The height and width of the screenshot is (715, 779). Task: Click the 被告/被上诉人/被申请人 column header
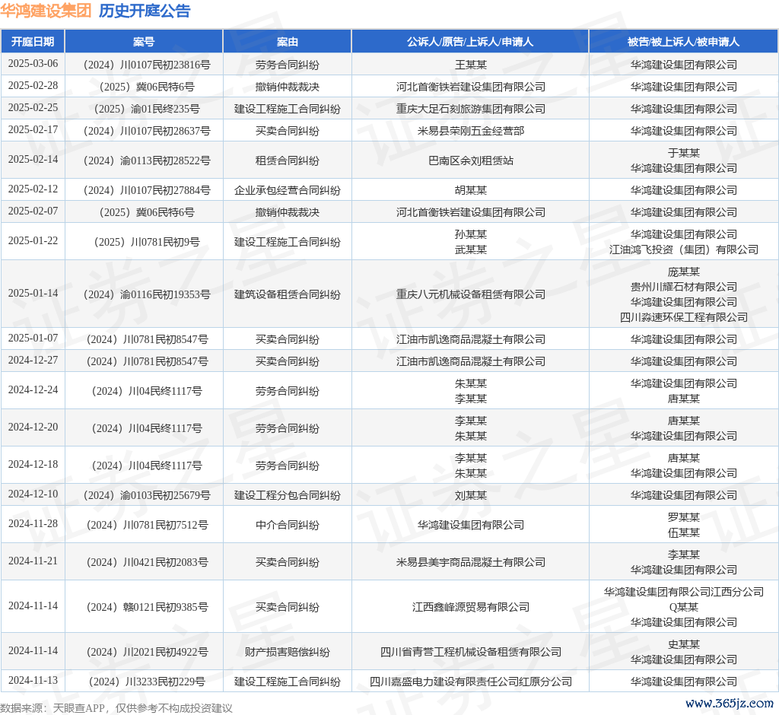click(684, 42)
